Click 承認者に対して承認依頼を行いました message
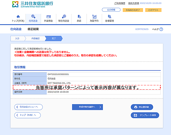This screenshot has width=171, height=135. (x=33, y=49)
